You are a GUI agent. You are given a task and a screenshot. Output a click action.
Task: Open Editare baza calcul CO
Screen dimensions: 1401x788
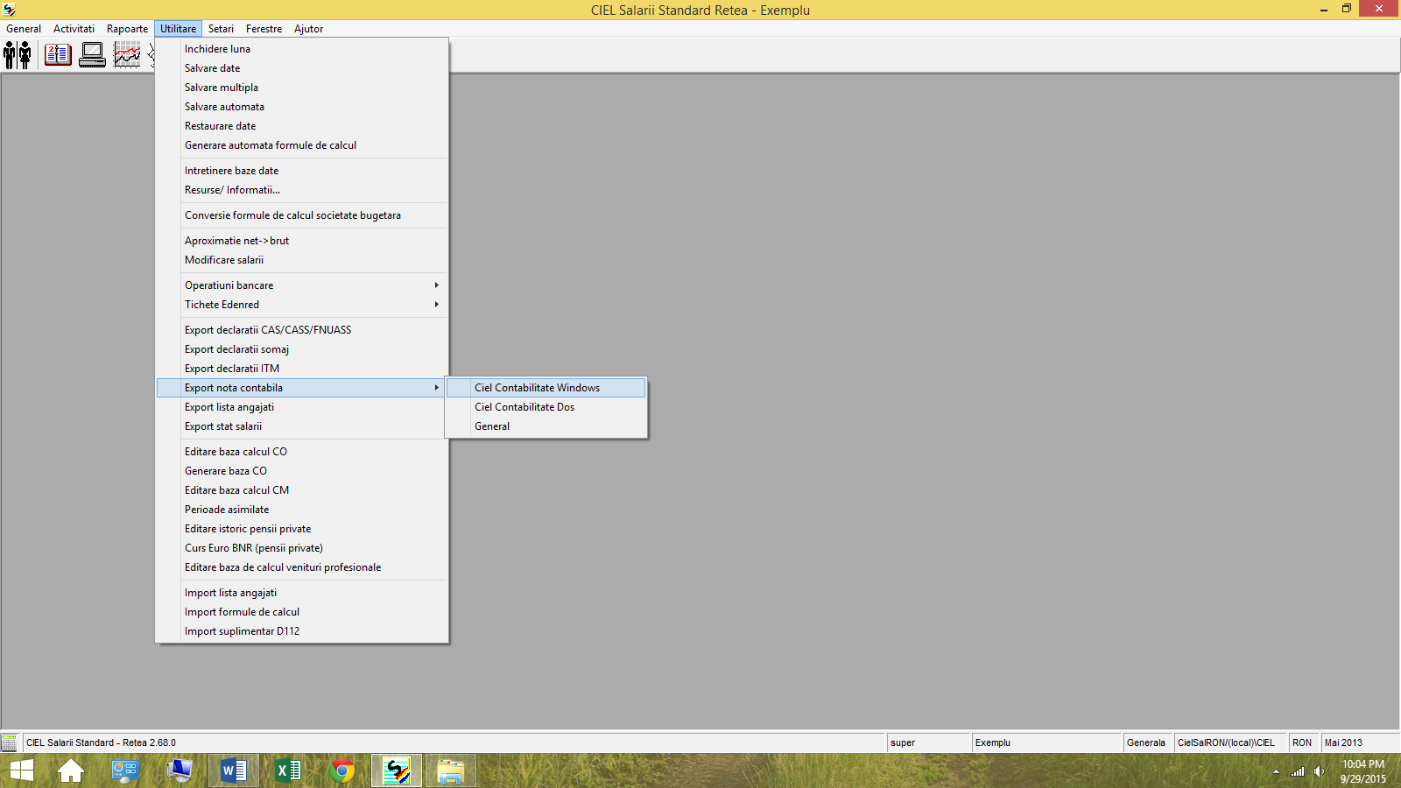pyautogui.click(x=301, y=452)
